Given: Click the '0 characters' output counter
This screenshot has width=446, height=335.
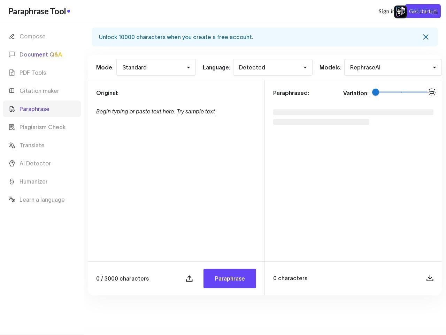Looking at the screenshot, I should pyautogui.click(x=290, y=278).
